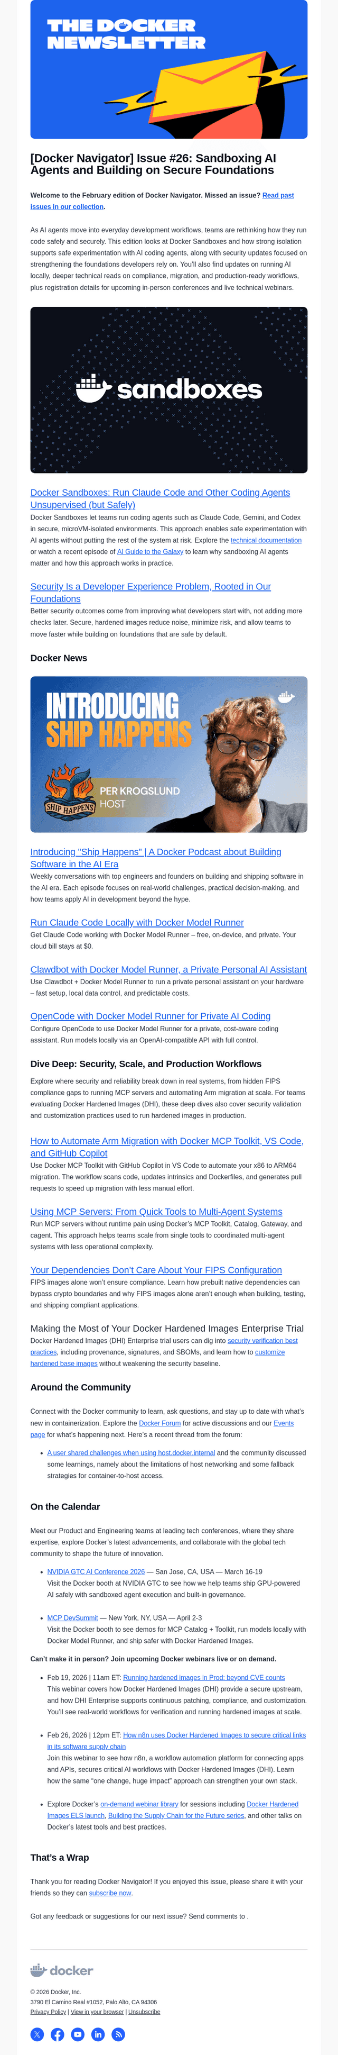Viewport: 338px width, 2055px height.
Task: Click the 'Dive Deep: Security, Scale' heading
Action: [x=146, y=1064]
